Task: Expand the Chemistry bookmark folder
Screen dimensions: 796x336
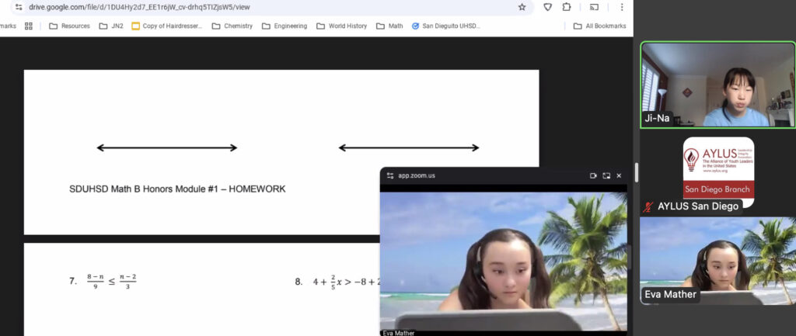Action: click(232, 26)
